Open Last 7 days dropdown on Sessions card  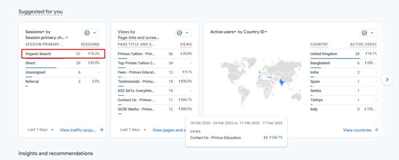point(41,130)
